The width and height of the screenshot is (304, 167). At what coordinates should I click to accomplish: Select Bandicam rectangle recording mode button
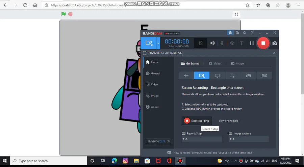click(149, 43)
